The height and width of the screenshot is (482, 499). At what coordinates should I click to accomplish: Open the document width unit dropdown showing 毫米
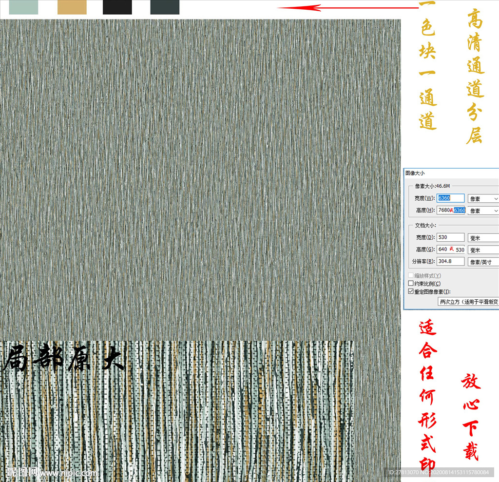click(x=482, y=237)
